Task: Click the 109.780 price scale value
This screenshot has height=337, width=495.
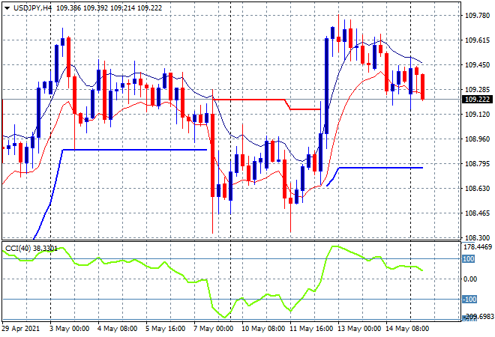Action: [x=478, y=16]
